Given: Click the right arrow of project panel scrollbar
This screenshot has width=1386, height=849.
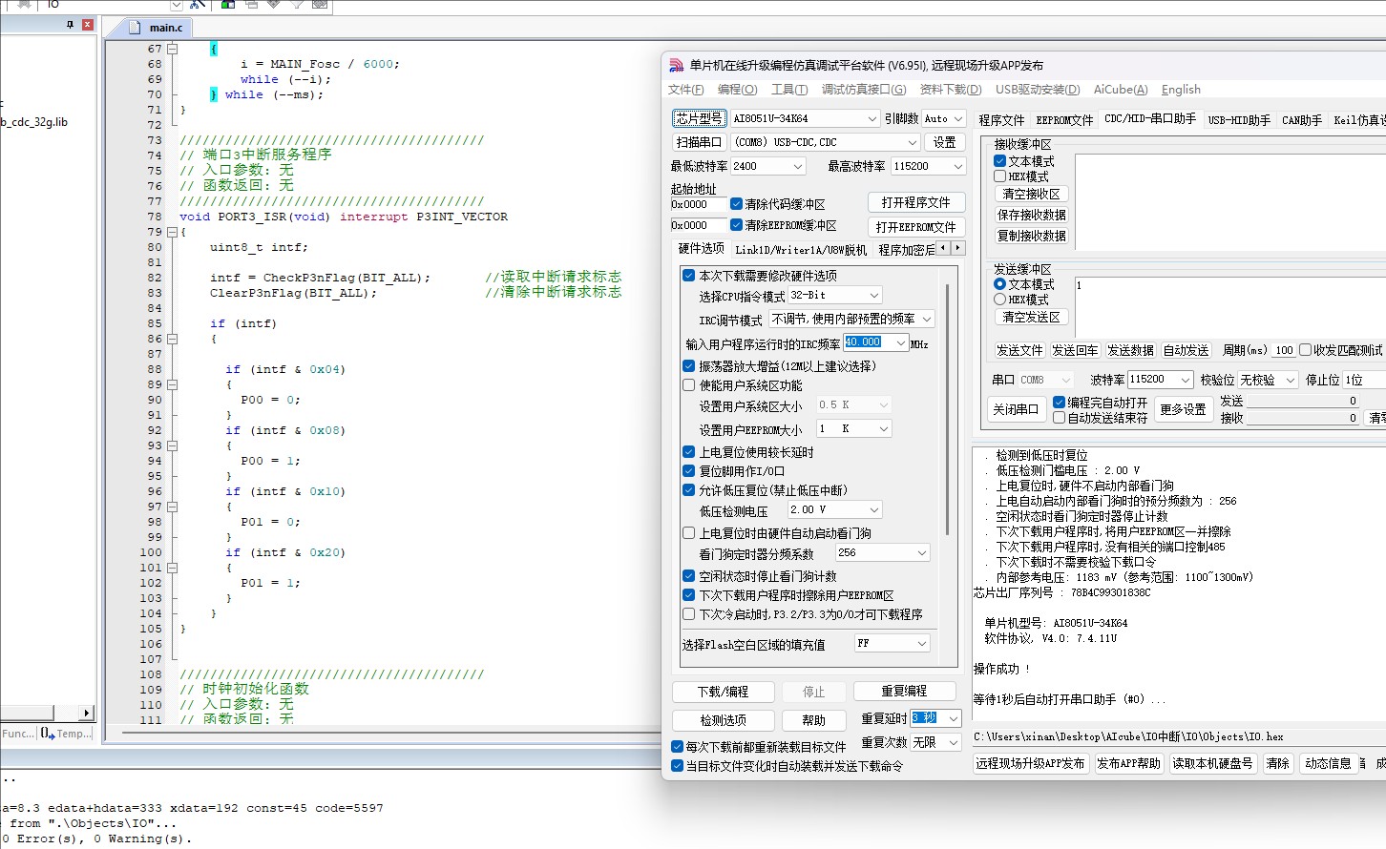Looking at the screenshot, I should click(x=87, y=713).
